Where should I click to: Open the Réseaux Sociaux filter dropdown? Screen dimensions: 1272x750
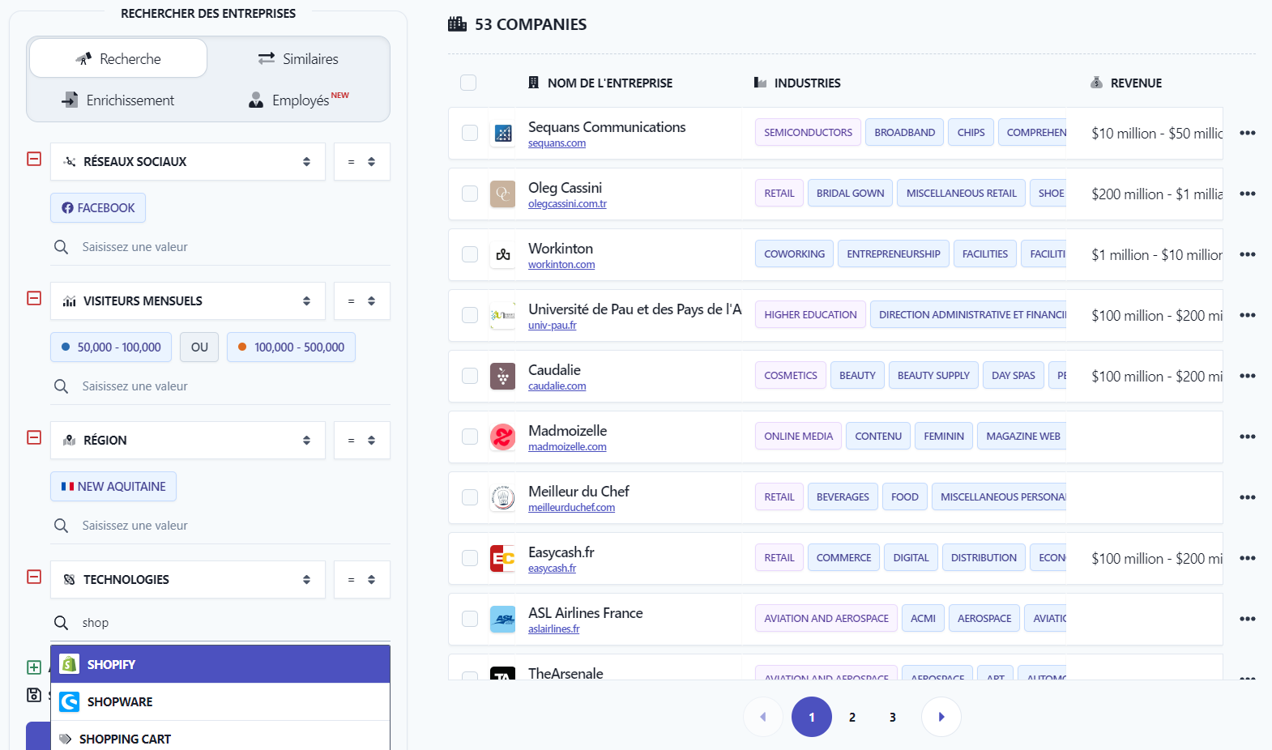tap(188, 162)
